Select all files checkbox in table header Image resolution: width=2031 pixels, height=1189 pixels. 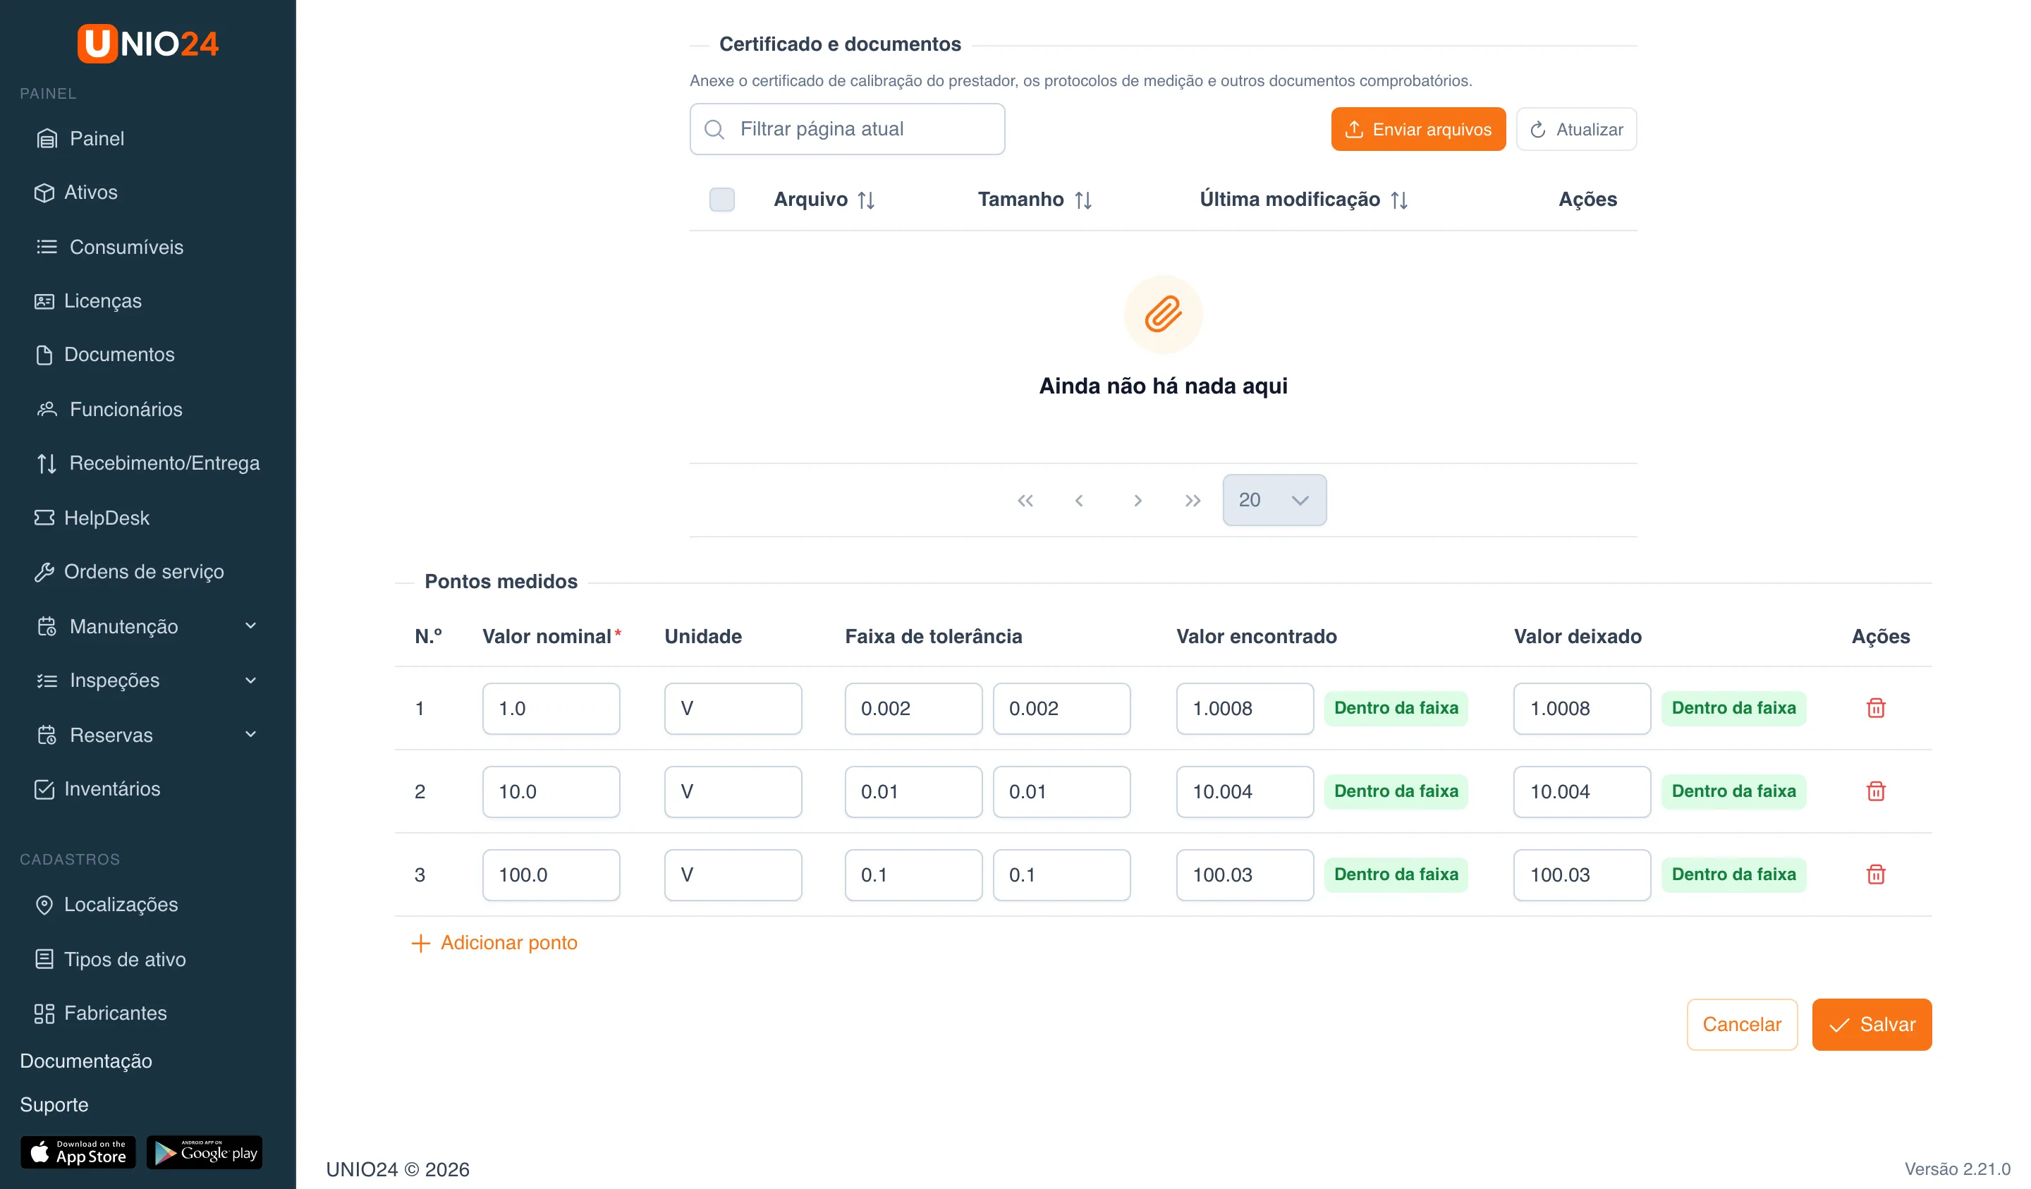[721, 199]
